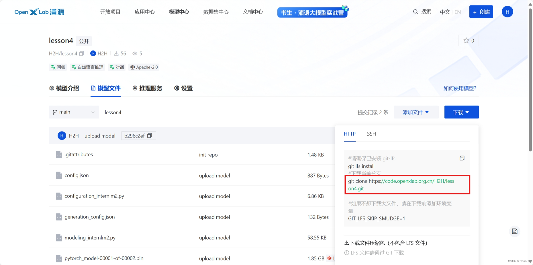533x265 pixels.
Task: Open pytorch_model-00001-of-00002.bin file
Action: pos(104,258)
